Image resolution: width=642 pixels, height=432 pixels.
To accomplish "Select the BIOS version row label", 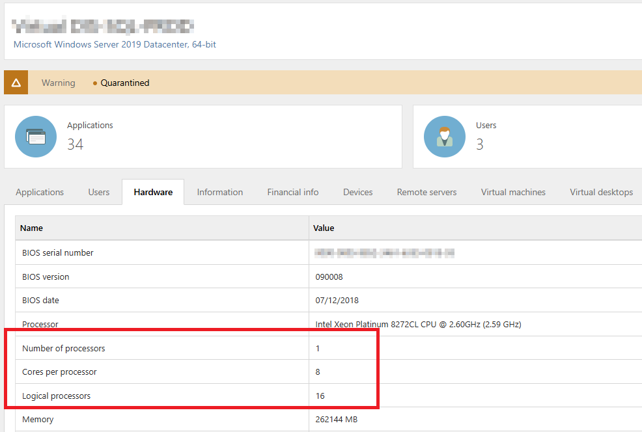I will [46, 277].
